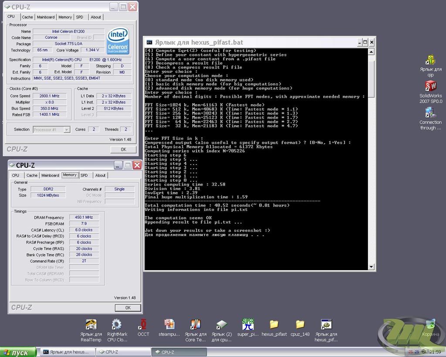Image resolution: width=446 pixels, height=357 pixels.
Task: Open About tab in top CPU-Z
Action: [x=96, y=17]
